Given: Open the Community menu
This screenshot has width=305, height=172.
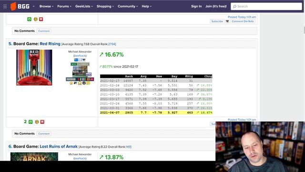Looking at the screenshot, I should 128,6.
